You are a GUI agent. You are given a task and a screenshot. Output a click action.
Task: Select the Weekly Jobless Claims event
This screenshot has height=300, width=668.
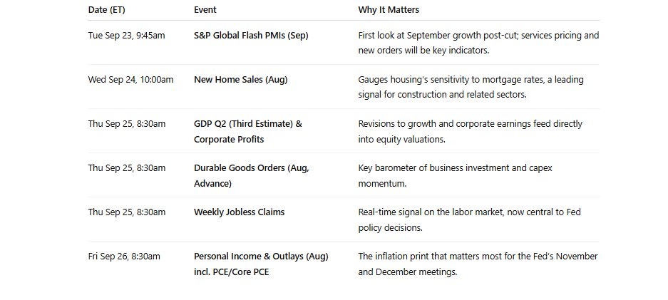tap(239, 212)
